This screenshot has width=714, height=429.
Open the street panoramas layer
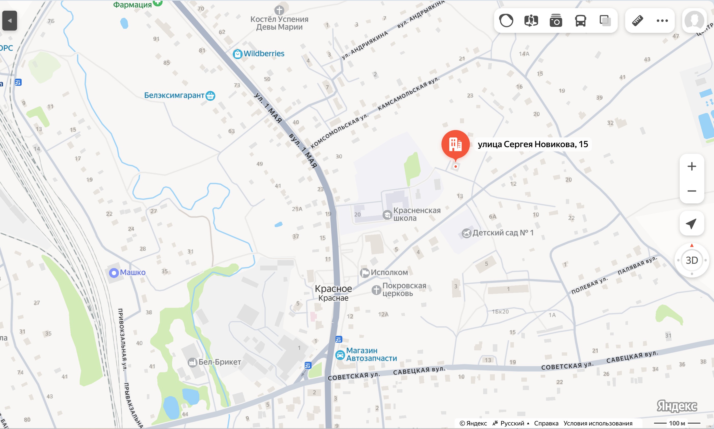[531, 21]
